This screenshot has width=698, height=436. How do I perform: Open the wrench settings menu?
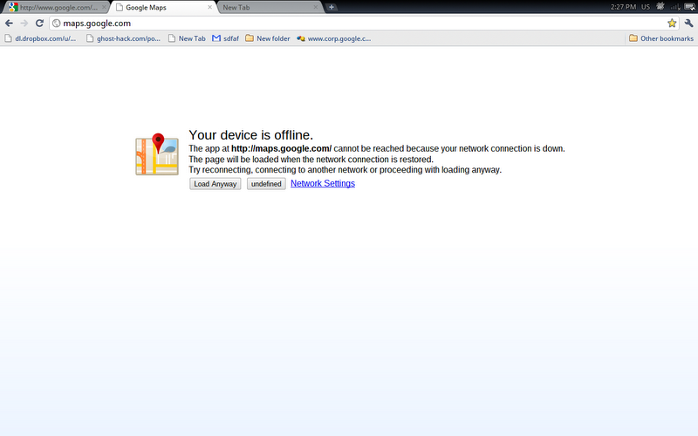click(x=688, y=24)
